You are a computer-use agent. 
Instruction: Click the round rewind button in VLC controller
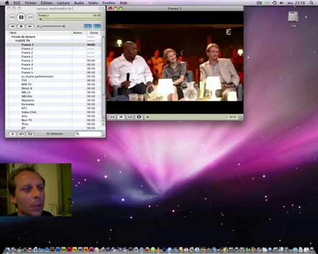[x=12, y=17]
